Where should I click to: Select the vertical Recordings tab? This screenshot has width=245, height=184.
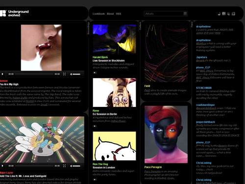(x=88, y=28)
